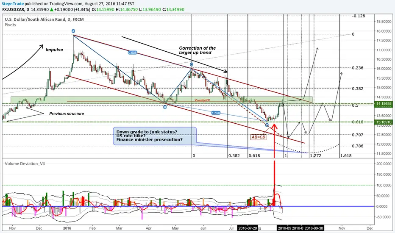Click pattern point marker B

165,107
